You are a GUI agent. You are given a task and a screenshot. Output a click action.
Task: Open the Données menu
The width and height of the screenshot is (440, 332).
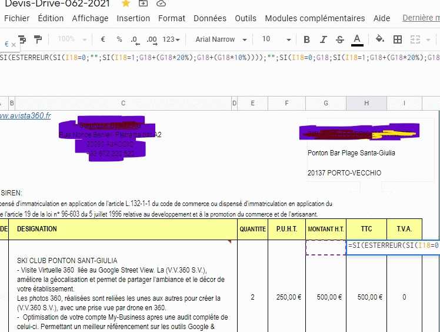tap(210, 18)
